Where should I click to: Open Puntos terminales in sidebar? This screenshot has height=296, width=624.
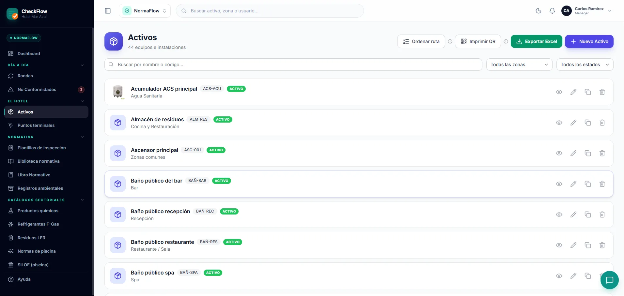[x=46, y=125]
